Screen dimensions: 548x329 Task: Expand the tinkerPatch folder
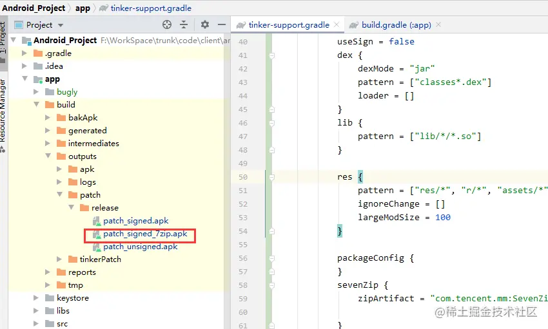click(x=59, y=259)
